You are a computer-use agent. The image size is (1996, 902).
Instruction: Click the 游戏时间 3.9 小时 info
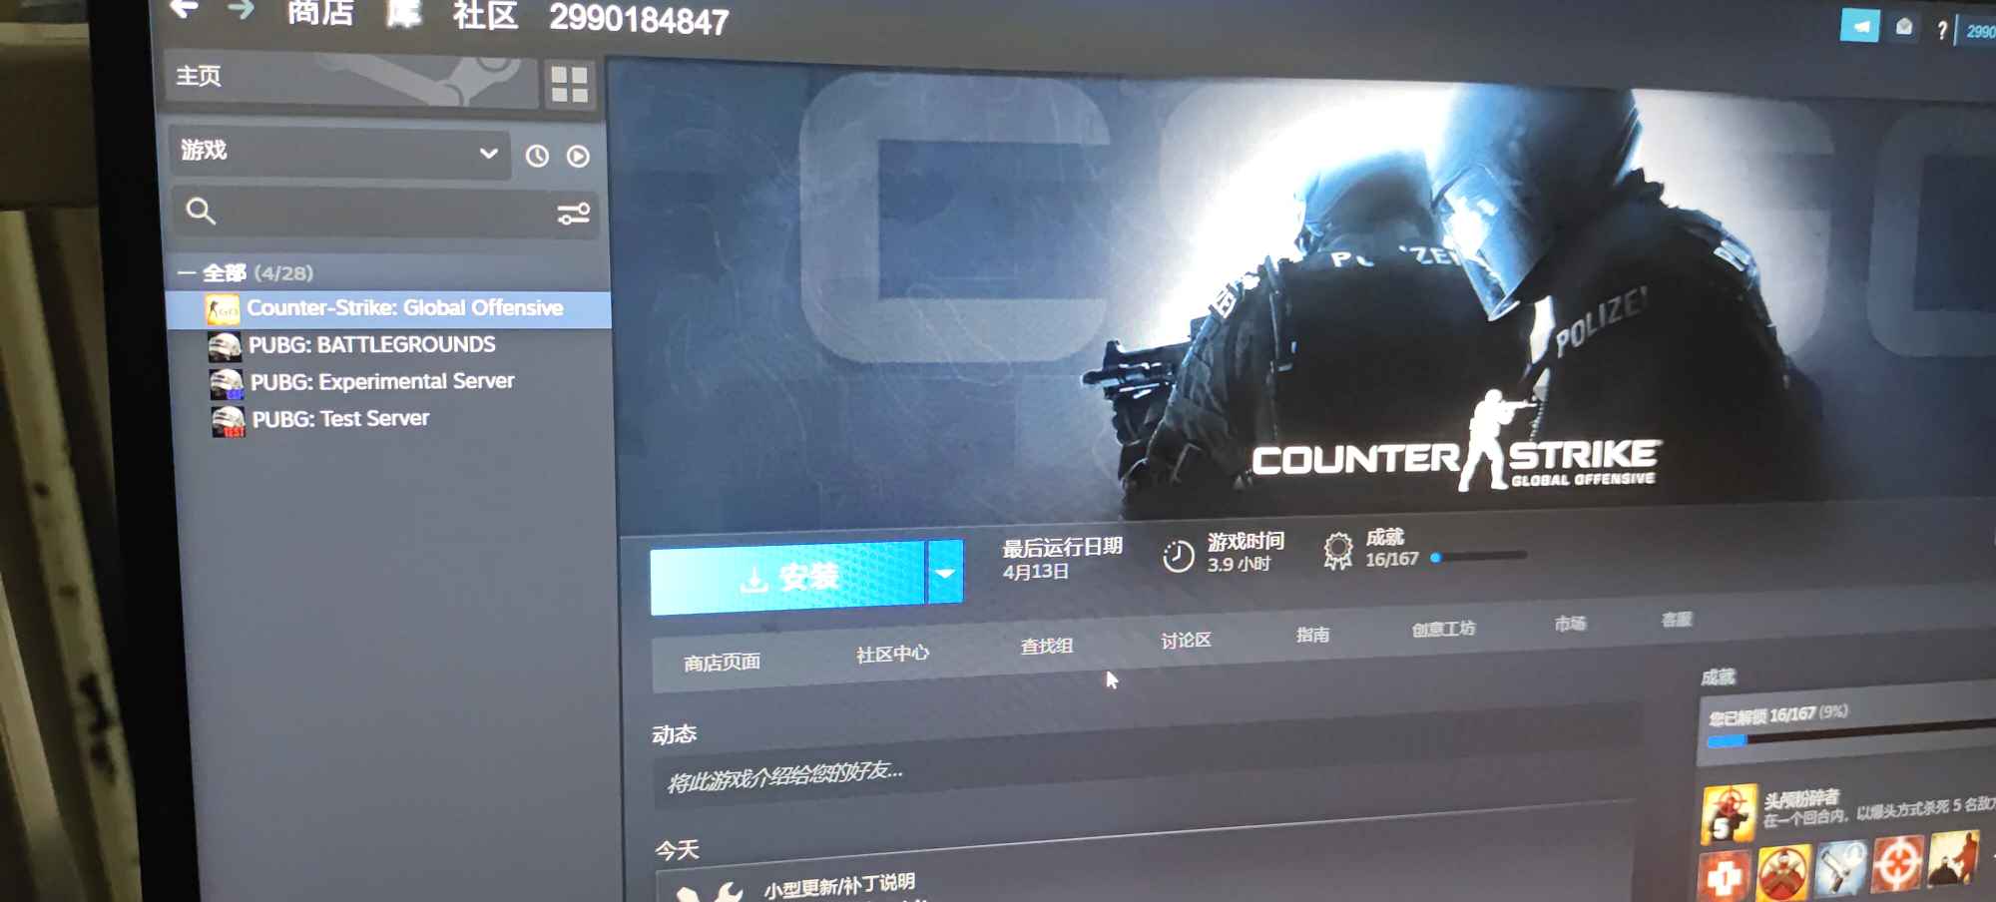(x=1246, y=552)
